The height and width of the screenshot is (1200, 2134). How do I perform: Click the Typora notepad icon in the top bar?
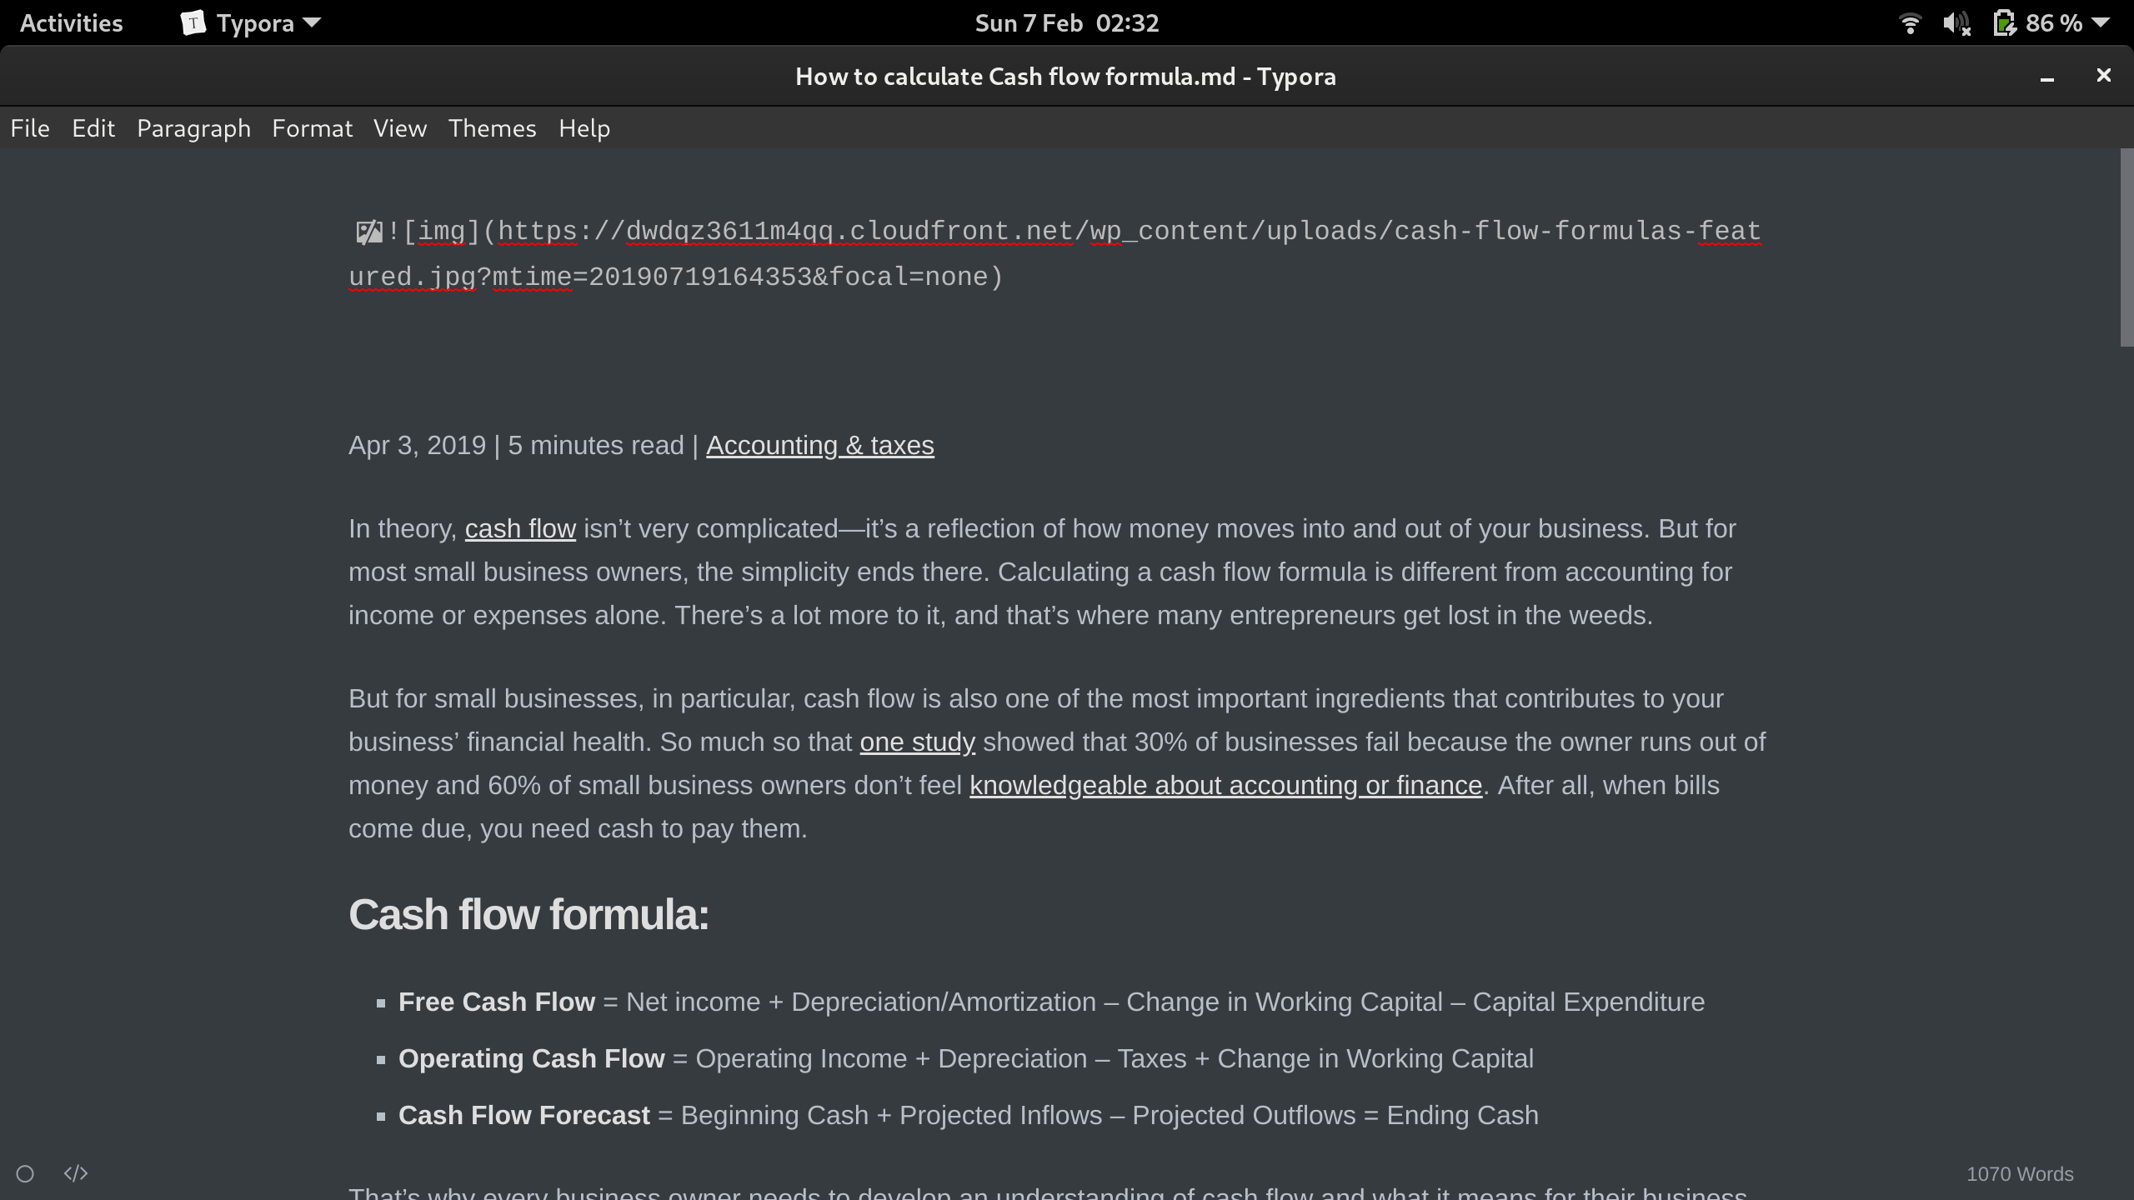[193, 22]
